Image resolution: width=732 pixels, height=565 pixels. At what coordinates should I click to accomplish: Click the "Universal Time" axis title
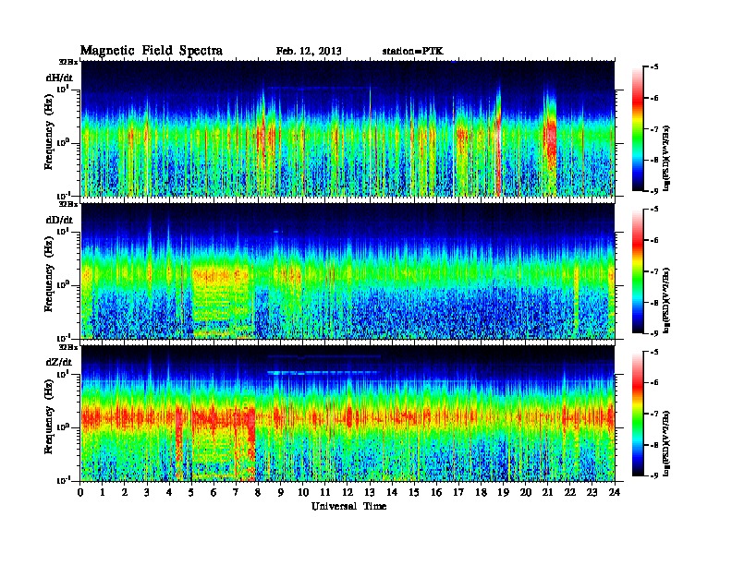(348, 507)
